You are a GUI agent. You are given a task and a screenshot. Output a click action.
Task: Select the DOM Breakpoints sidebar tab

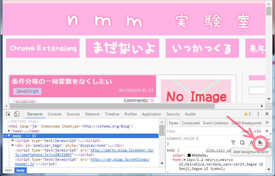pos(246,123)
